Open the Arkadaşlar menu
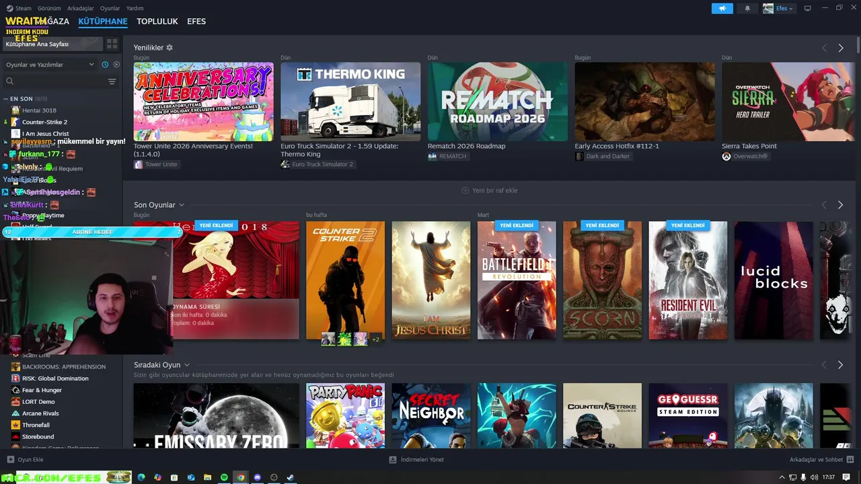 click(81, 9)
